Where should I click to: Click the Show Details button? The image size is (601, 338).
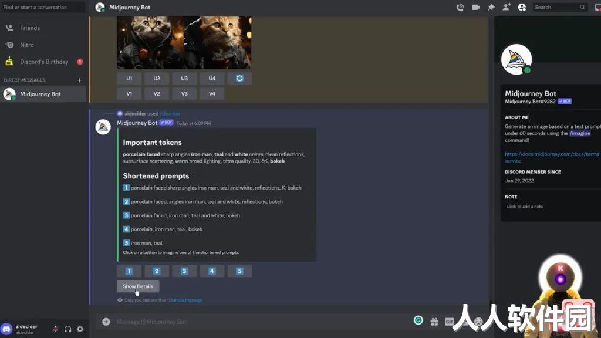point(138,286)
